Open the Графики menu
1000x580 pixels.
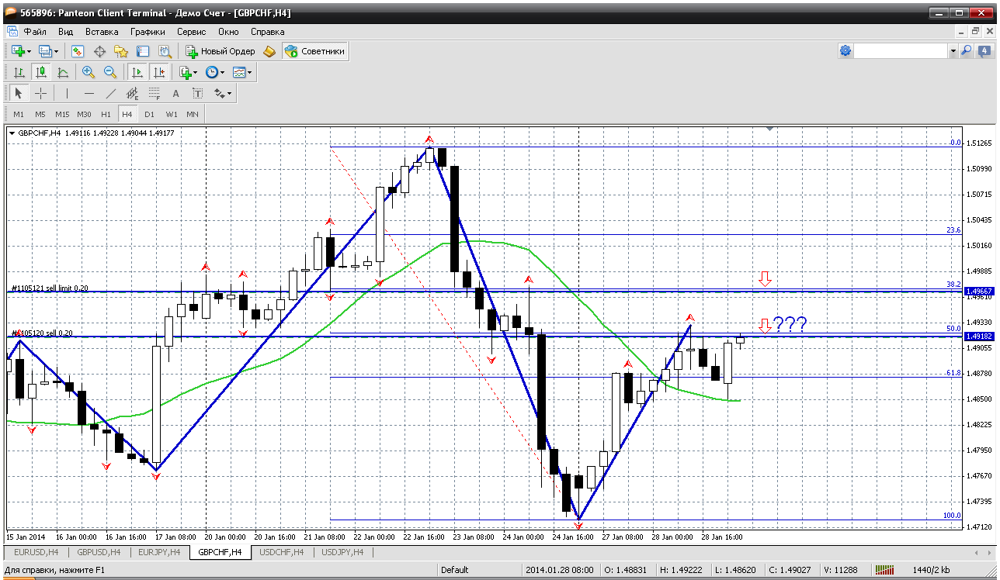pos(148,32)
